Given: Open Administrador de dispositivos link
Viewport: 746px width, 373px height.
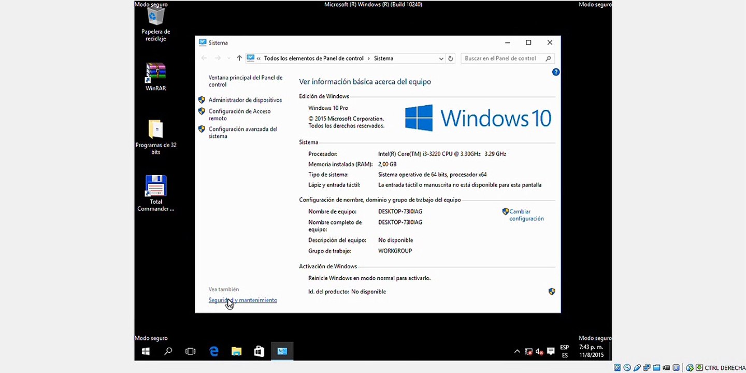Looking at the screenshot, I should (x=245, y=100).
